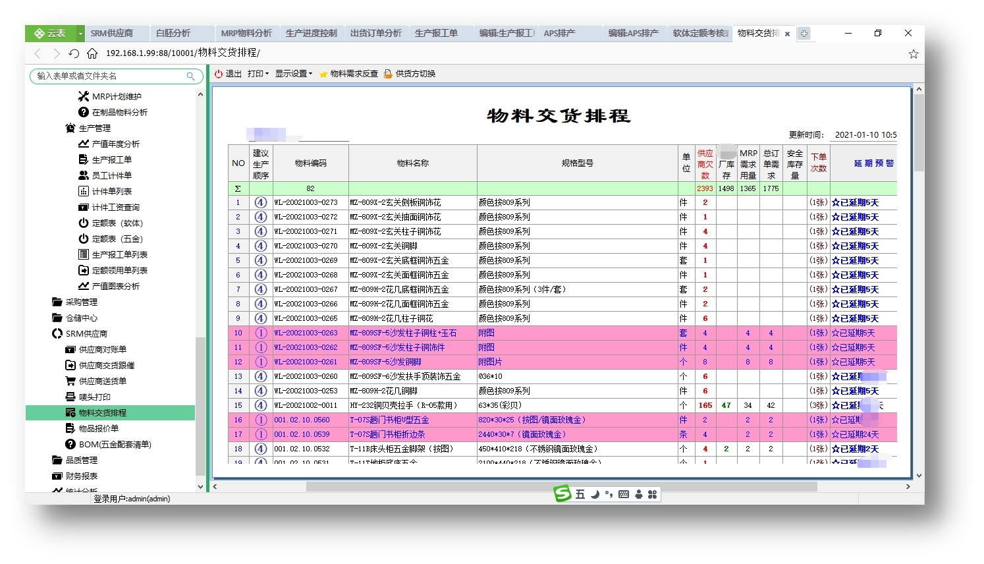Click circled 1 icon in row 10
The height and width of the screenshot is (564, 984).
(x=261, y=333)
